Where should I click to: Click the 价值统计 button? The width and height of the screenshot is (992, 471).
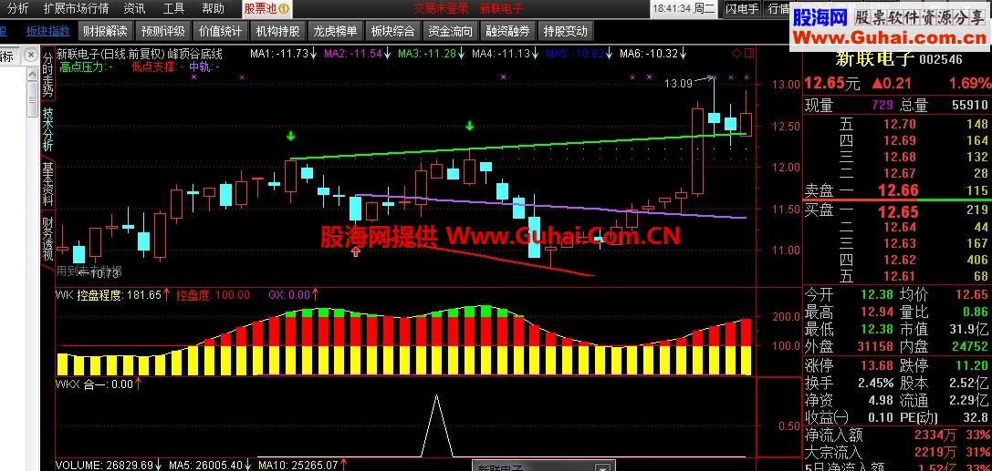point(220,30)
